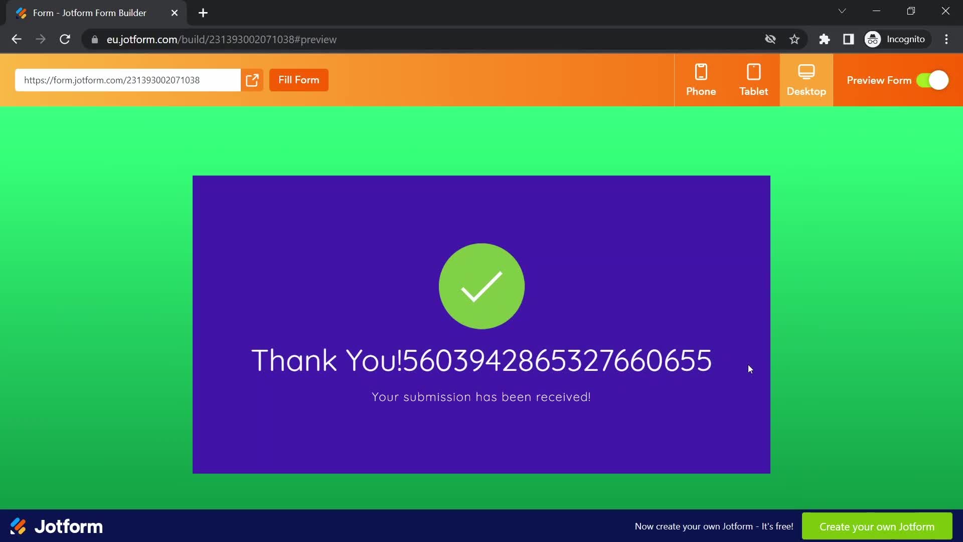The height and width of the screenshot is (542, 963).
Task: Click the Jotform logo icon
Action: point(18,526)
